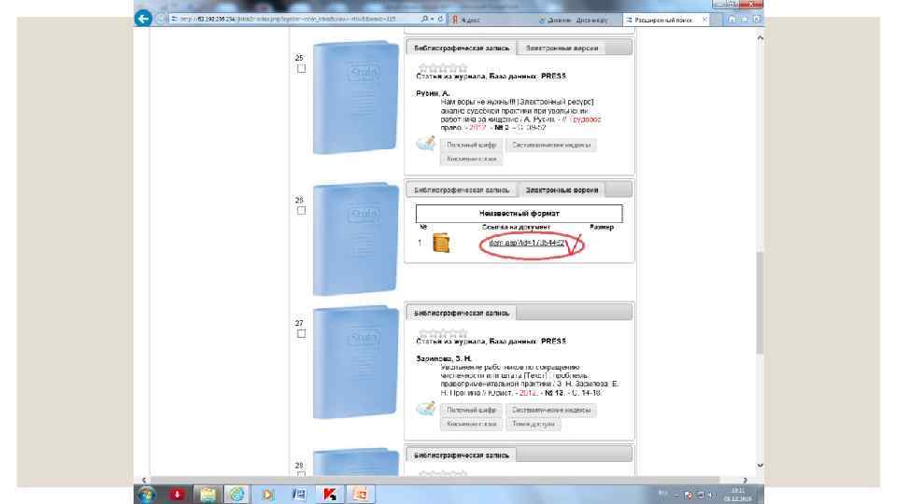This screenshot has height=504, width=897.
Task: Click Ключевые слова button in record 27
Action: pyautogui.click(x=471, y=424)
